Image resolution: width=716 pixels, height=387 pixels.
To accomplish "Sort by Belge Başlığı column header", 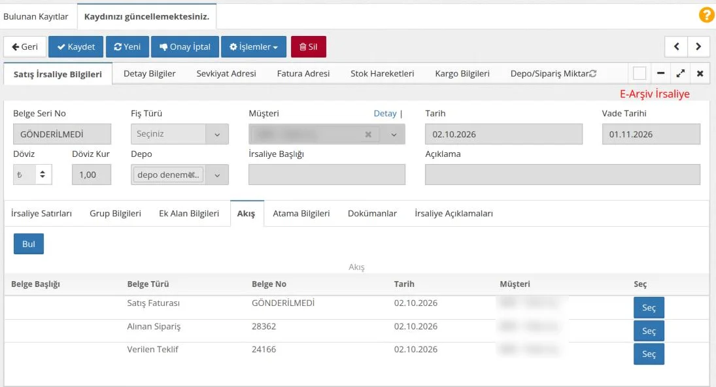I will (35, 284).
